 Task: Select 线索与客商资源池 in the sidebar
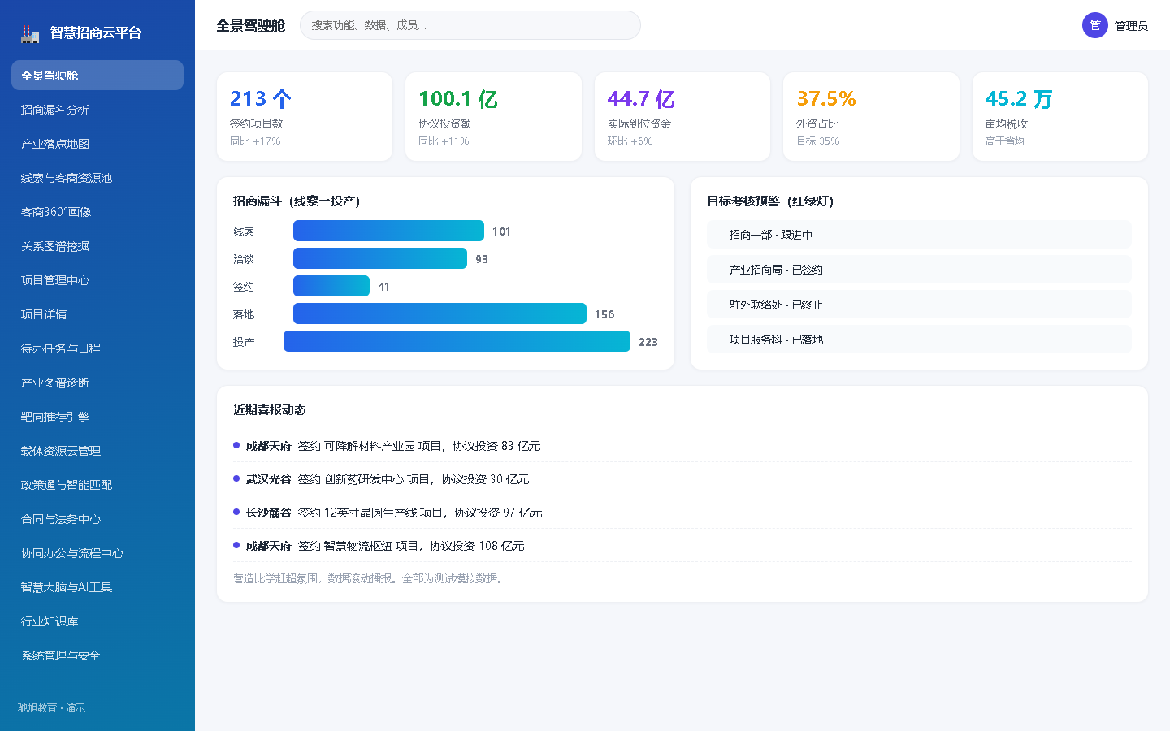point(97,178)
